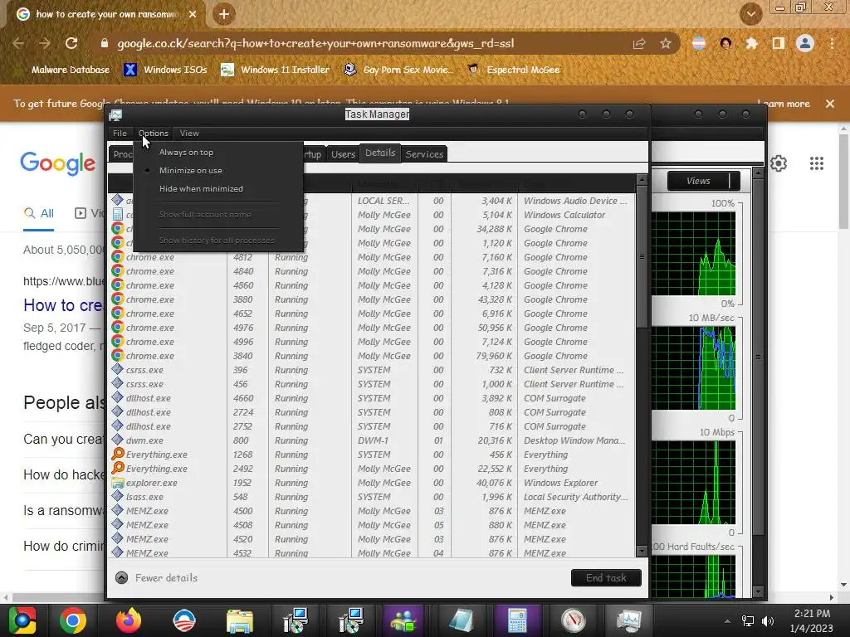
Task: Select the Details tab
Action: (x=380, y=153)
